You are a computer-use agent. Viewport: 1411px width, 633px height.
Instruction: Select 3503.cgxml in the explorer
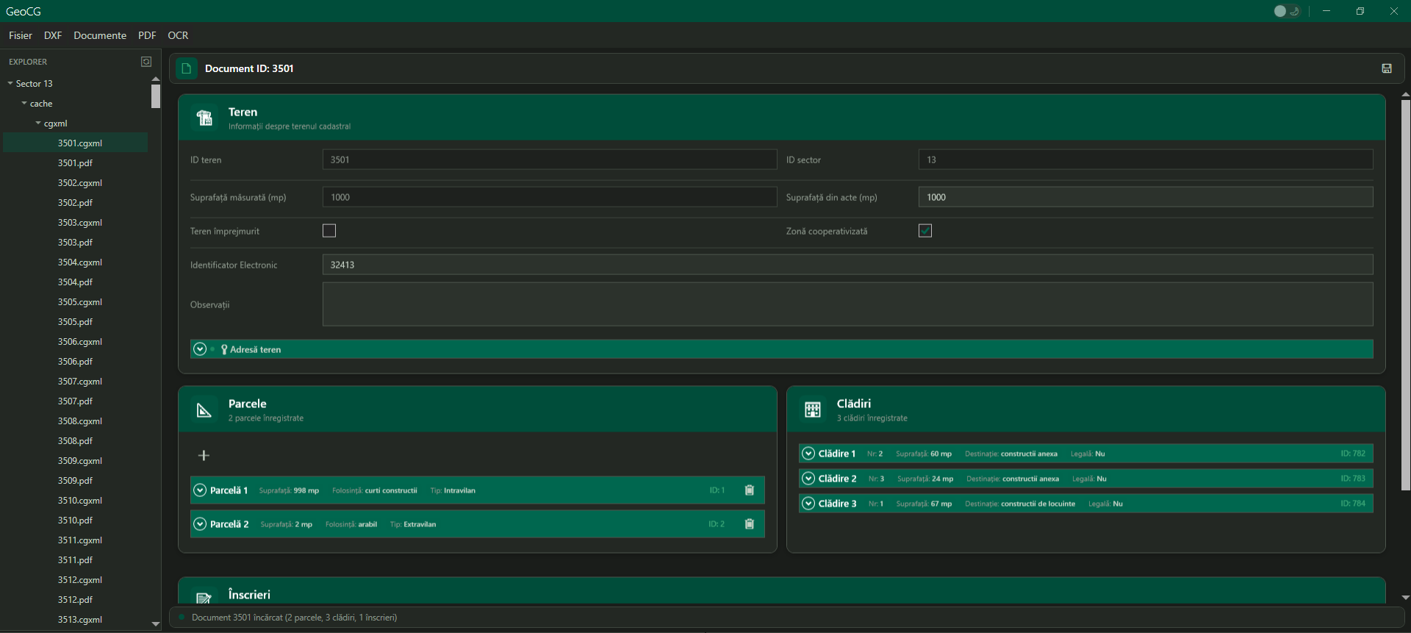[x=80, y=223]
